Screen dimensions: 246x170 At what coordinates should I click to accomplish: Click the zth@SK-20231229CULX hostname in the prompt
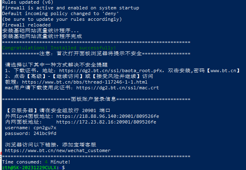coord(29,168)
